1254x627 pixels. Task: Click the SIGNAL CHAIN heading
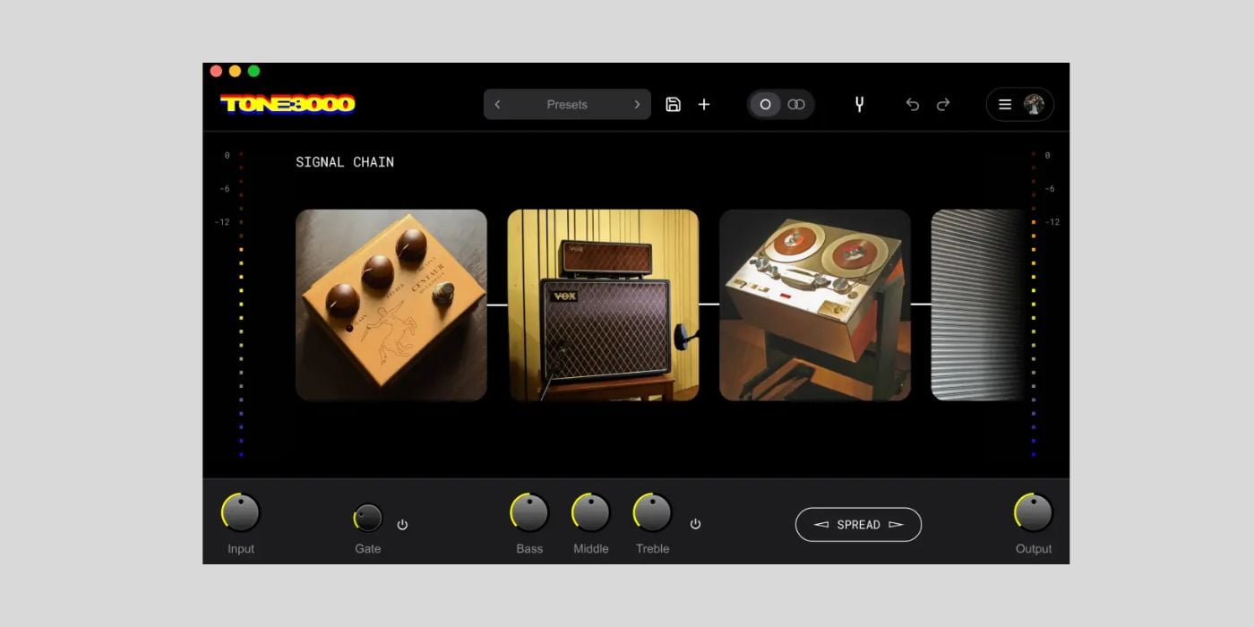click(345, 162)
